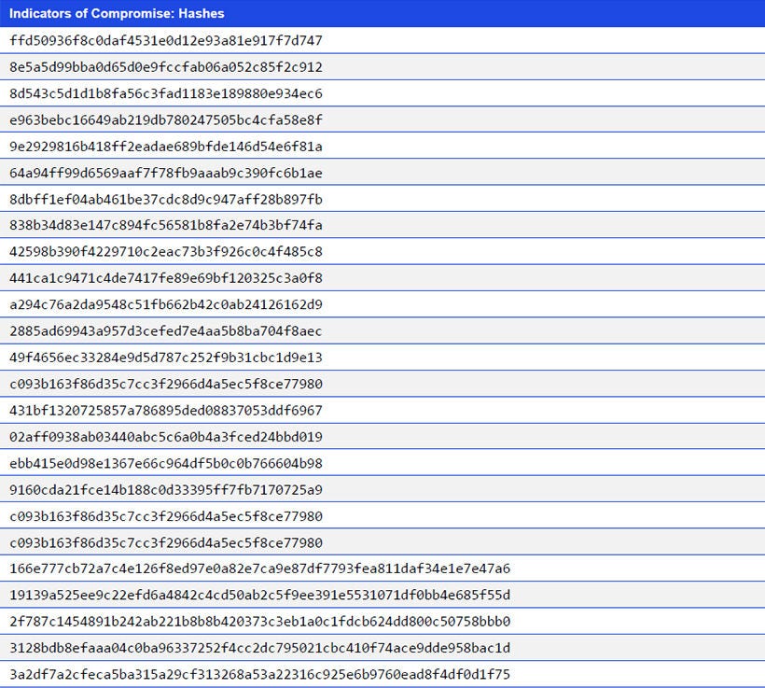Select hash starting with ffd50936f8c0
Viewport: 765px width, 688px height.
166,40
